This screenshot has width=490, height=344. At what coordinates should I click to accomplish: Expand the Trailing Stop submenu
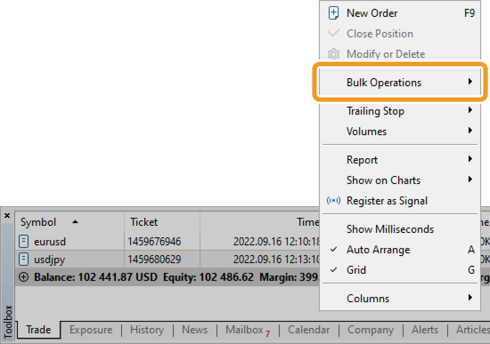(376, 111)
